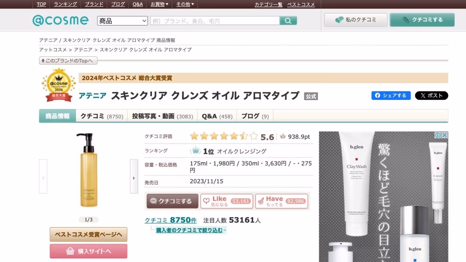Open 私のクチコミ button
466x262 pixels.
356,20
